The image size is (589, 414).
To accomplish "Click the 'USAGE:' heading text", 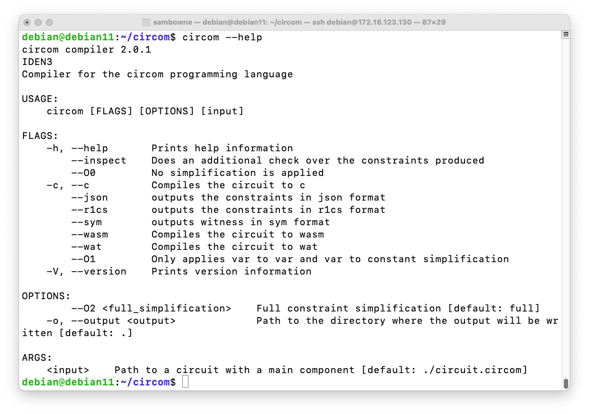I will point(40,99).
